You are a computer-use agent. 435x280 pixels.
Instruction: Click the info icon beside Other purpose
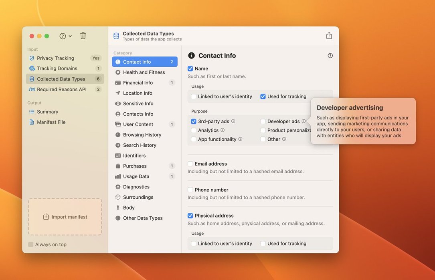pos(284,139)
